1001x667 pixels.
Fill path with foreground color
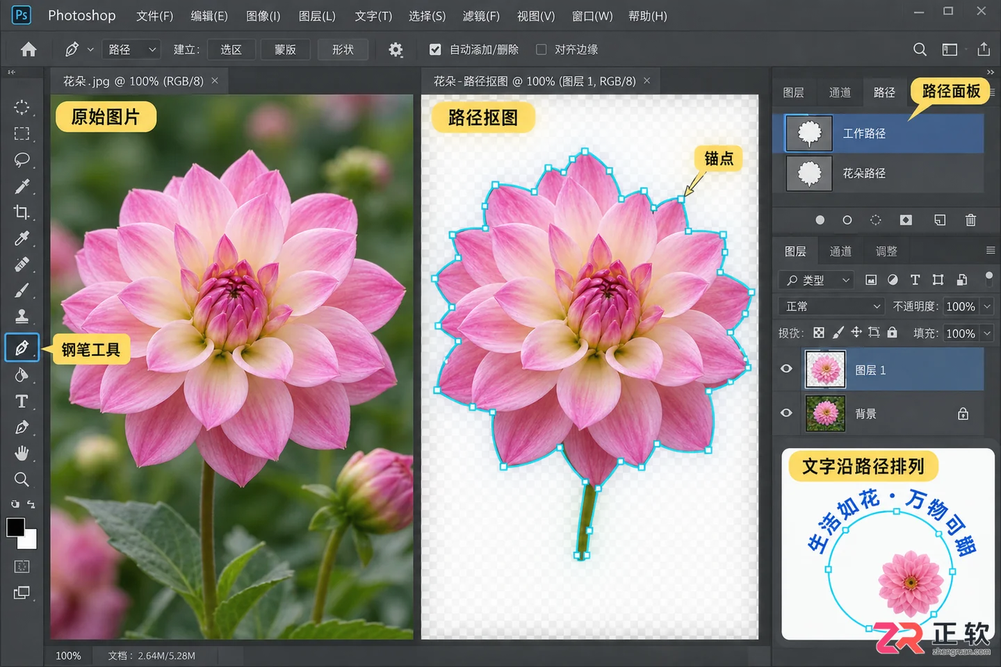[820, 220]
